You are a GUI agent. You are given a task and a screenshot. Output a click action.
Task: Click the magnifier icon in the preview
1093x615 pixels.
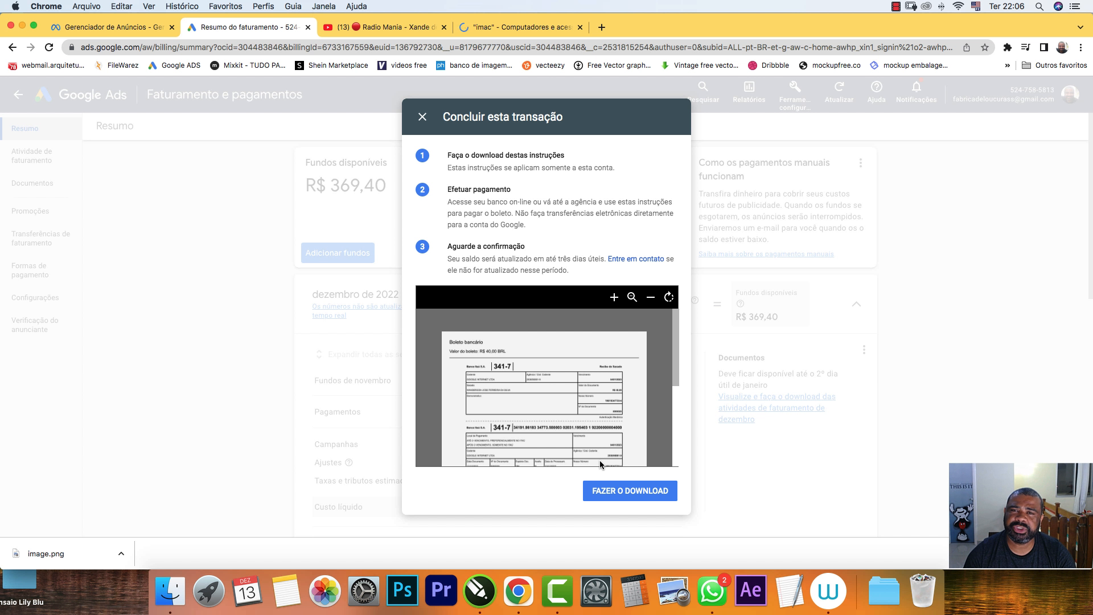point(632,297)
